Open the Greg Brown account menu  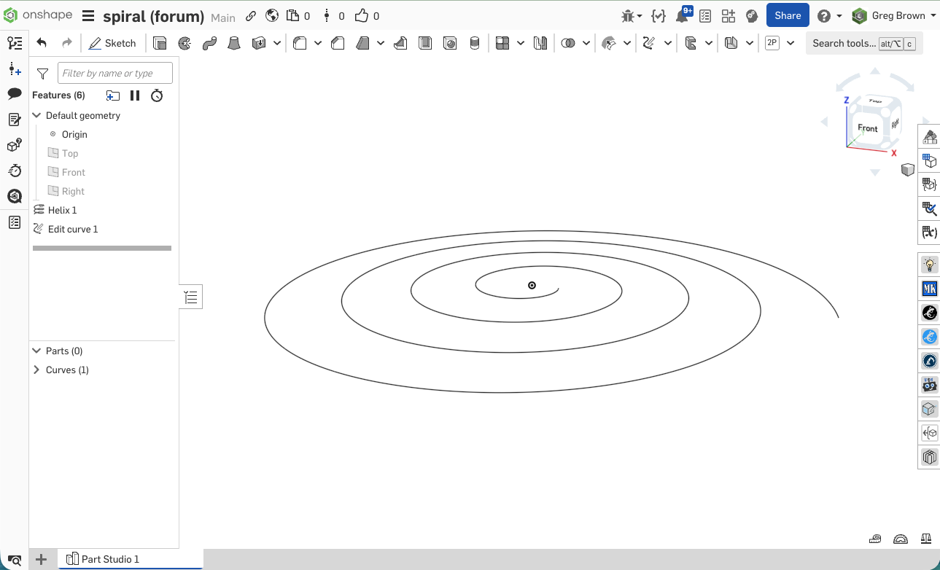[x=893, y=16]
